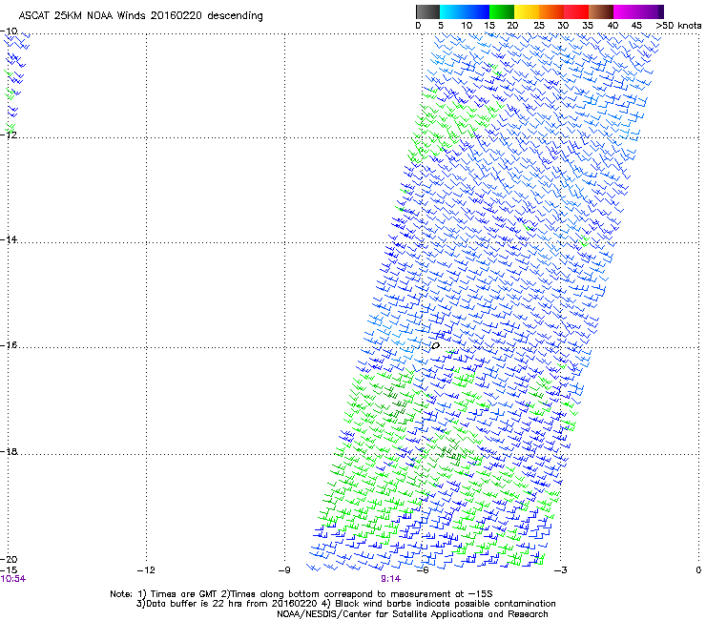Image resolution: width=706 pixels, height=620 pixels.
Task: Click the '-3' longitude axis label
Action: click(x=560, y=570)
